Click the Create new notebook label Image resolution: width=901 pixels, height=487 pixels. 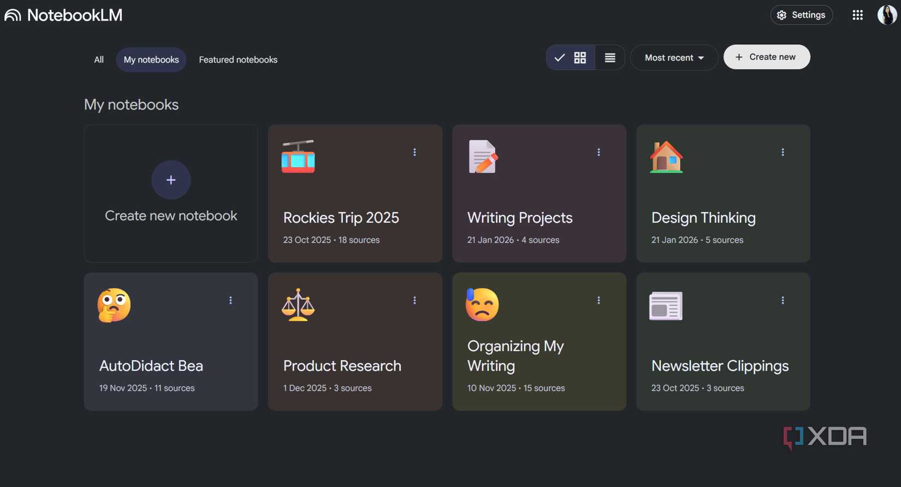pyautogui.click(x=171, y=216)
